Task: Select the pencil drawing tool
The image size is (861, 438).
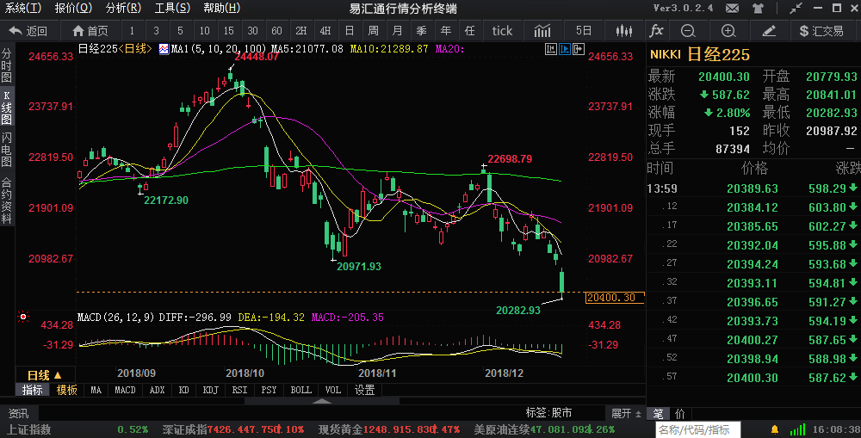Action: tap(769, 31)
